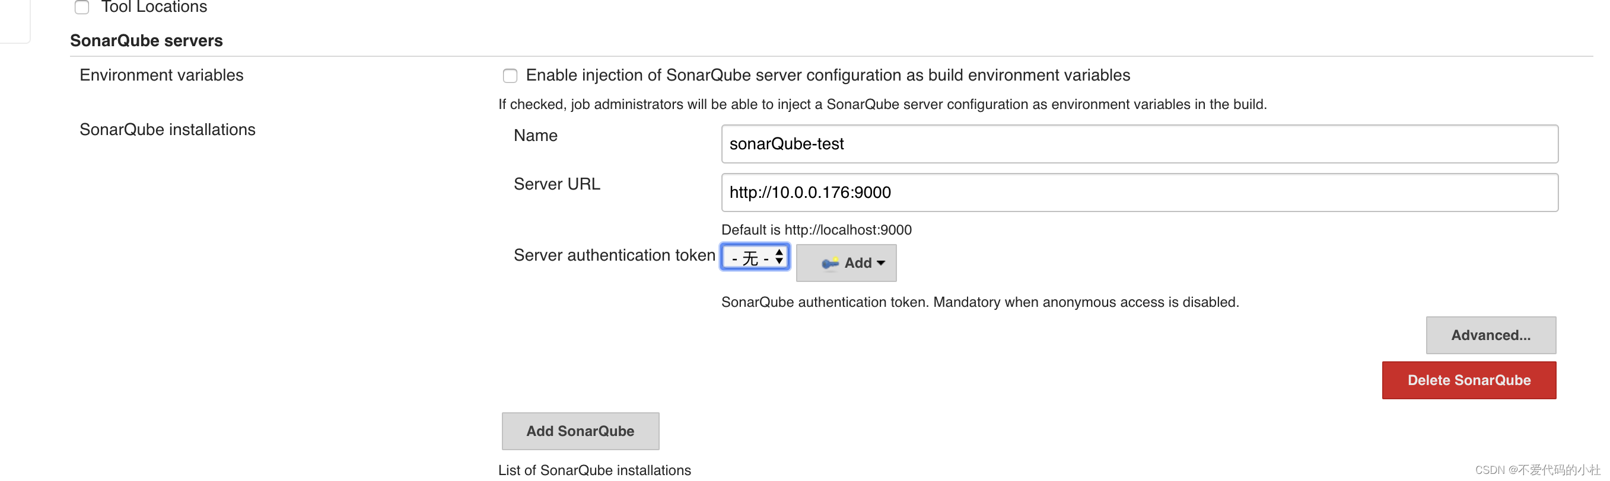1610x481 pixels.
Task: Open the Advanced... settings
Action: pyautogui.click(x=1491, y=336)
